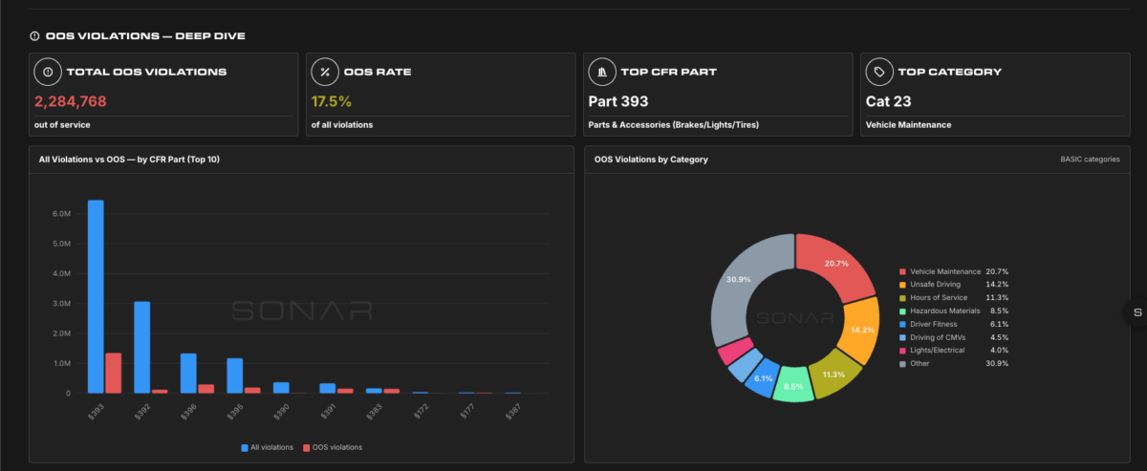This screenshot has width=1147, height=471.
Task: Select the red OOS violations bar for §396
Action: tap(206, 389)
